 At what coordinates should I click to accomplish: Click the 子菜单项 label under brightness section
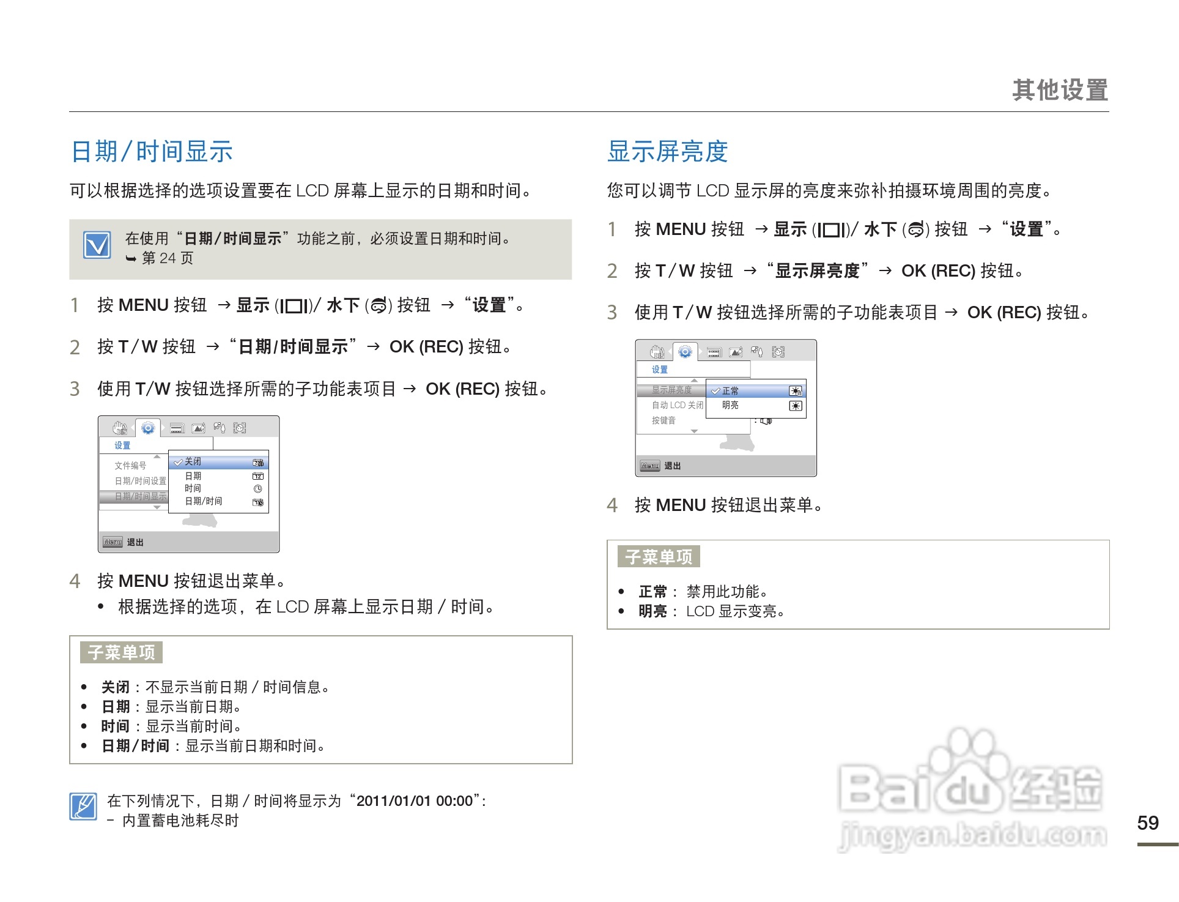(x=659, y=557)
